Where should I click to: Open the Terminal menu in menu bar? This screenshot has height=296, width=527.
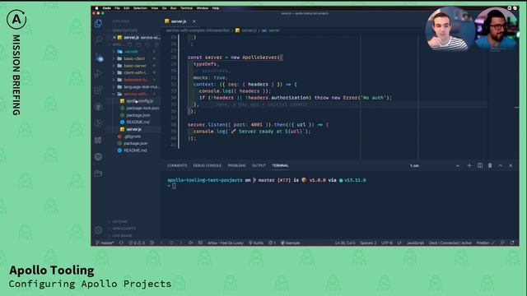coord(187,8)
